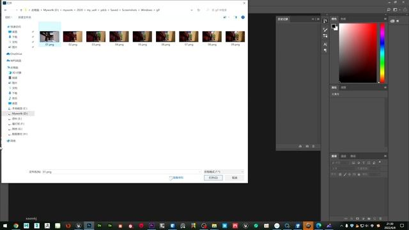Open the dialog help icon
The height and width of the screenshot is (230, 409).
pyautogui.click(x=243, y=17)
